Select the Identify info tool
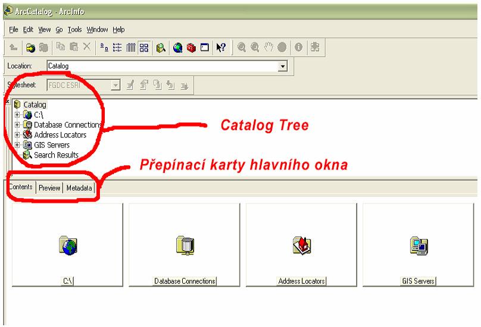The image size is (481, 327). click(x=298, y=48)
